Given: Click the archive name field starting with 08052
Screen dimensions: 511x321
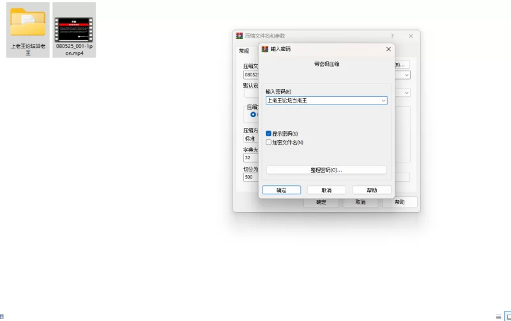Looking at the screenshot, I should (251, 75).
